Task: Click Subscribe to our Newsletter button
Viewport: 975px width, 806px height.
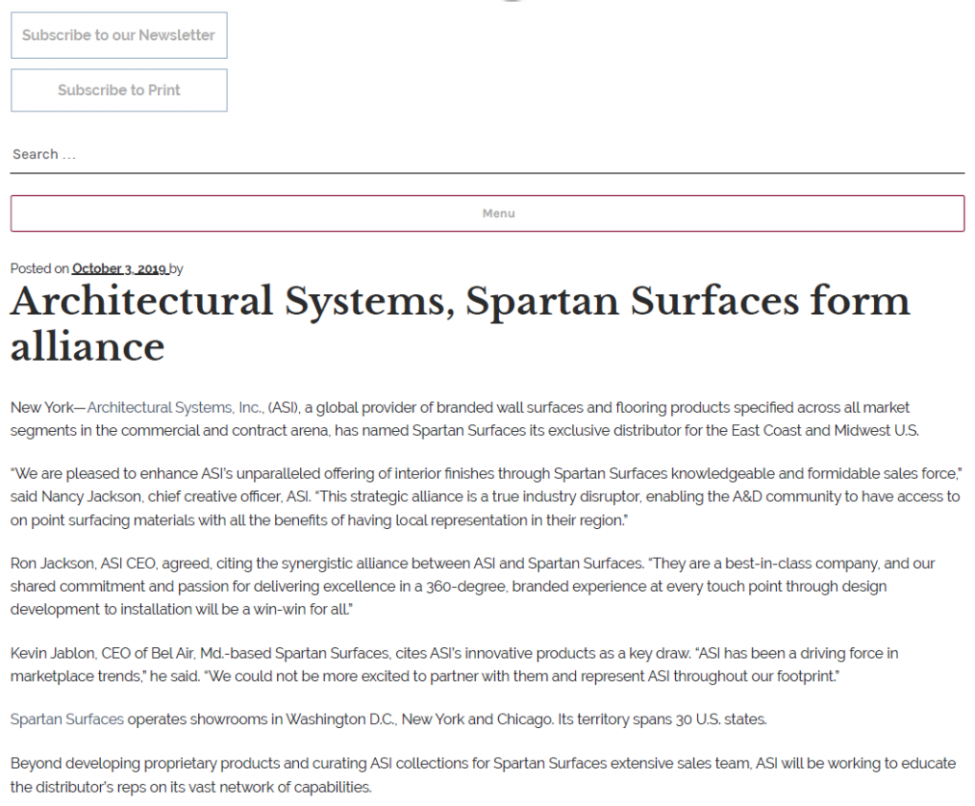Action: coord(119,35)
